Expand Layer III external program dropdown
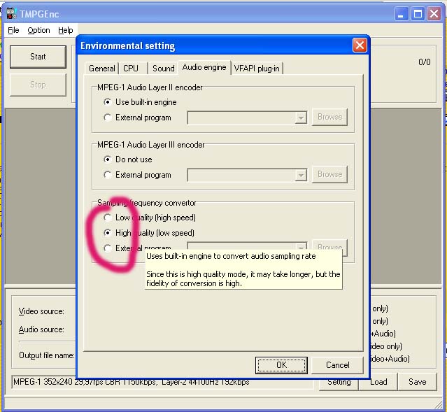This screenshot has width=447, height=412. [301, 175]
